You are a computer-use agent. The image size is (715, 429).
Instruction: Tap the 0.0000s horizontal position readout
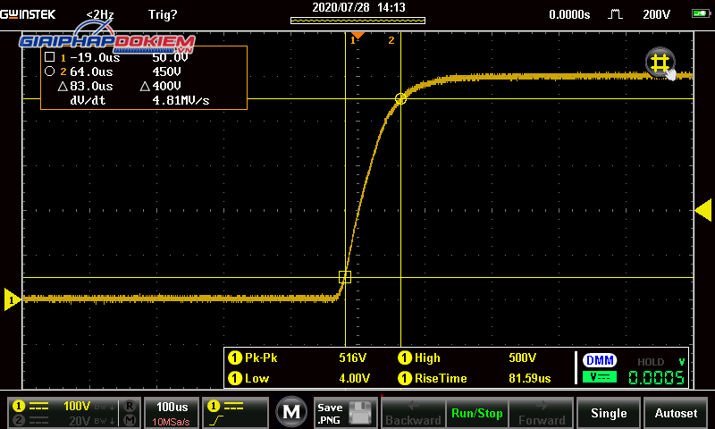point(569,14)
